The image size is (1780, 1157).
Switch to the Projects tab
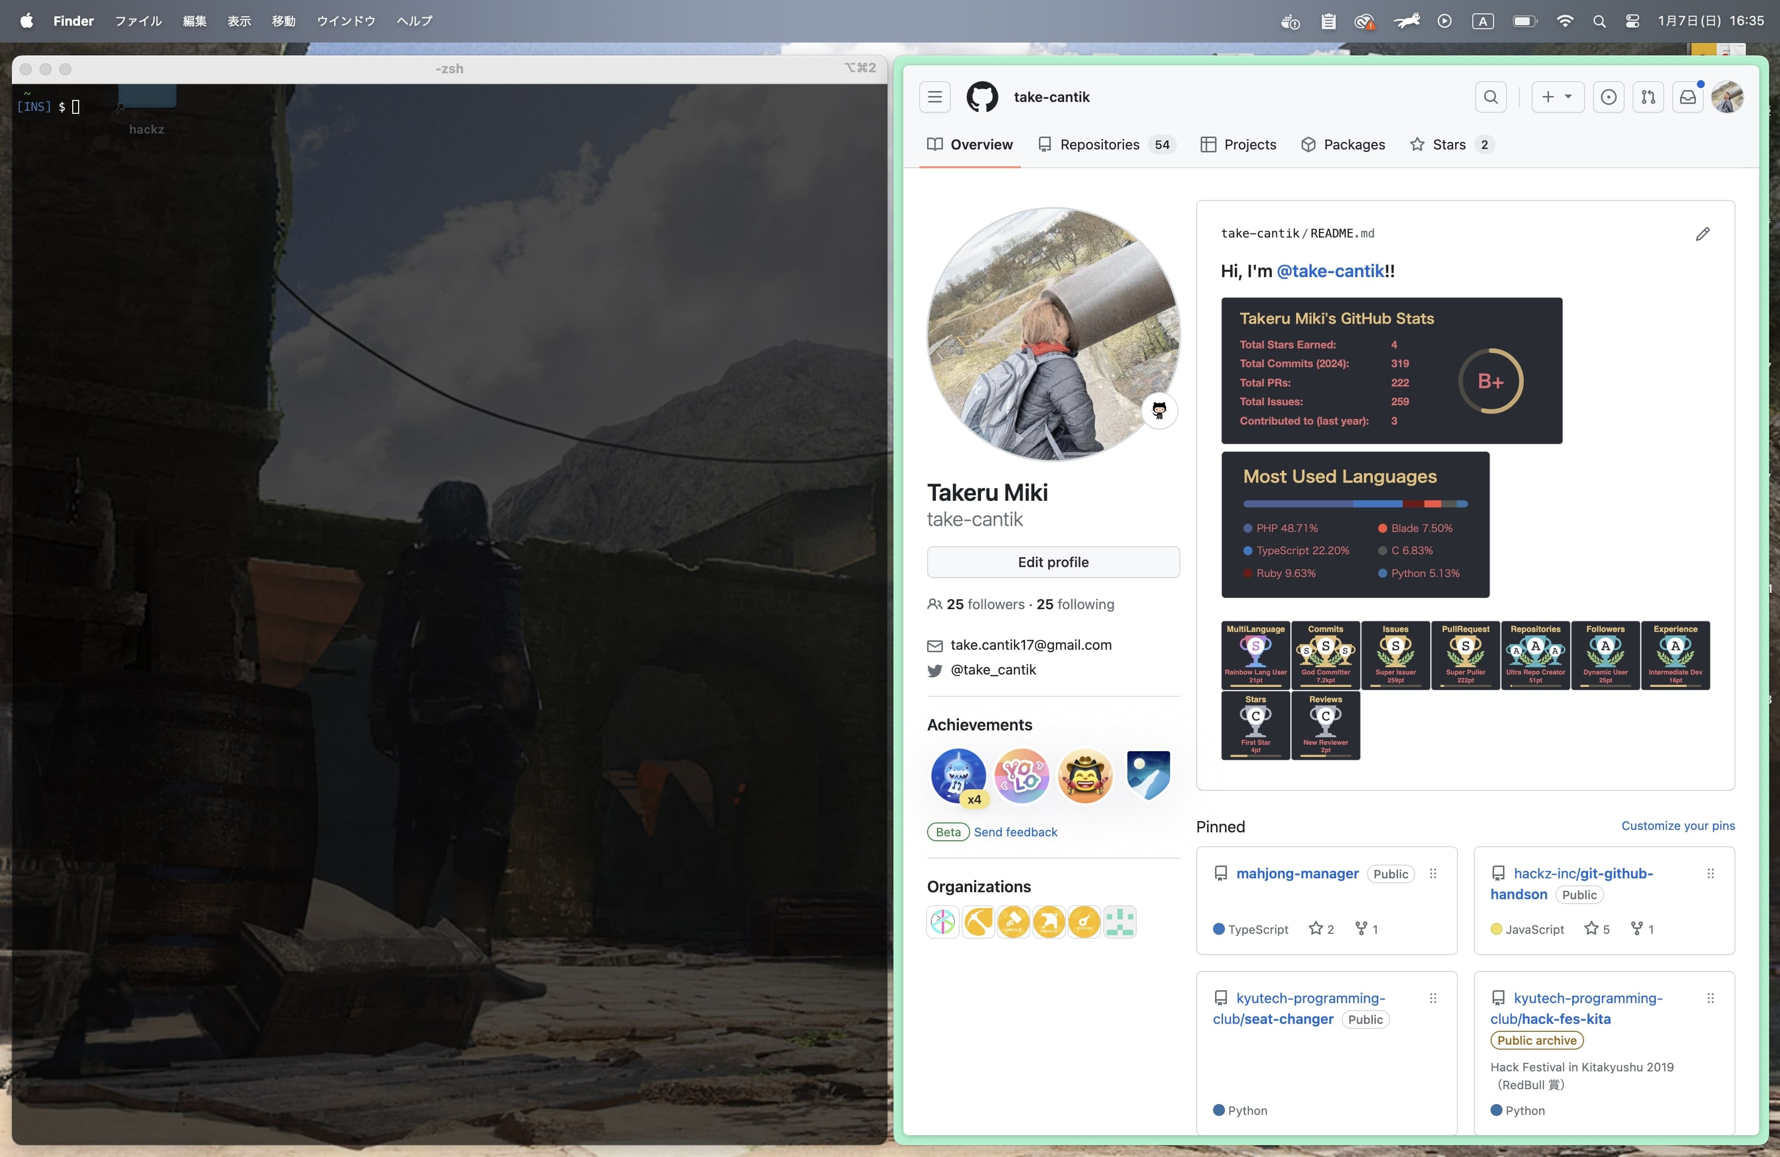pos(1238,145)
